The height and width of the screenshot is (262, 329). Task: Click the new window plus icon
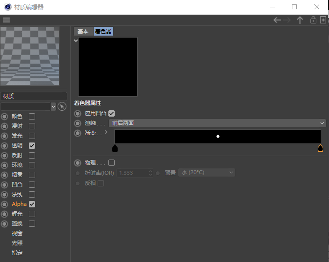(323, 20)
